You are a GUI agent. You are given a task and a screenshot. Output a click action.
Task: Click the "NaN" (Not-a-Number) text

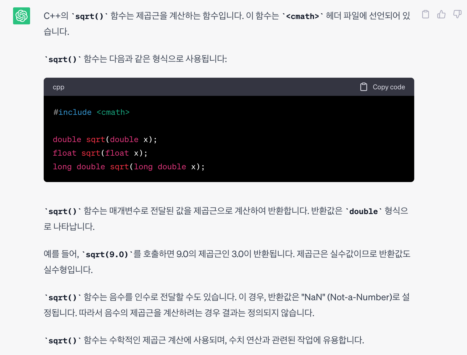click(346, 297)
